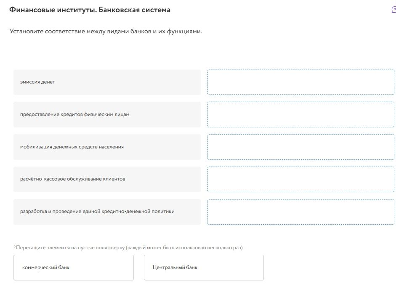
Task: Select the 'эмиссия денег' function card
Action: pos(107,82)
